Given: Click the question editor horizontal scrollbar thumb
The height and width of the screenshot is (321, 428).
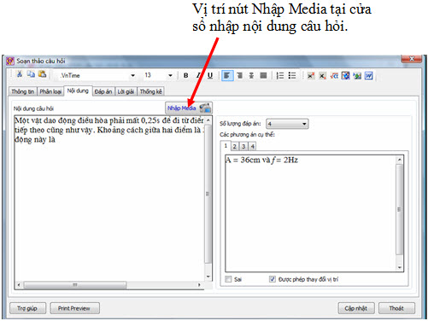Looking at the screenshot, I should point(75,285).
